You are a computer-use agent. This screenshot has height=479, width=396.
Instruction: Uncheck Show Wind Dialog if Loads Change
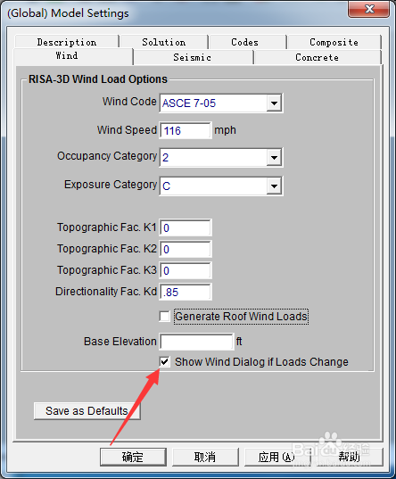pyautogui.click(x=164, y=361)
